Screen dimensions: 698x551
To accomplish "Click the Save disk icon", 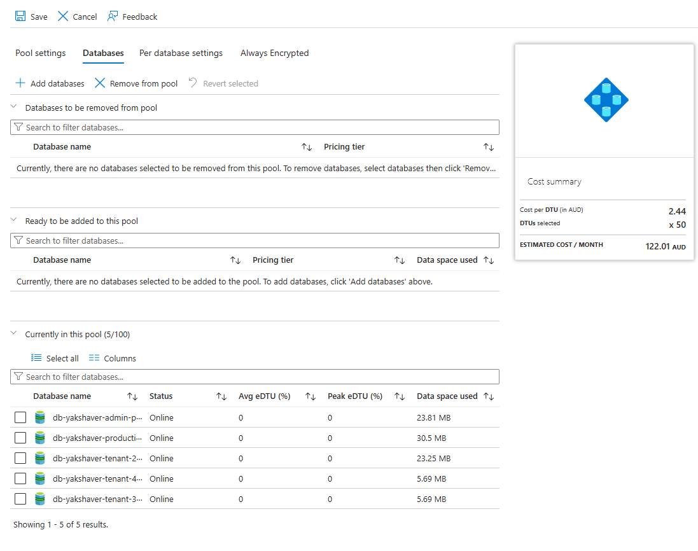I will click(x=20, y=17).
